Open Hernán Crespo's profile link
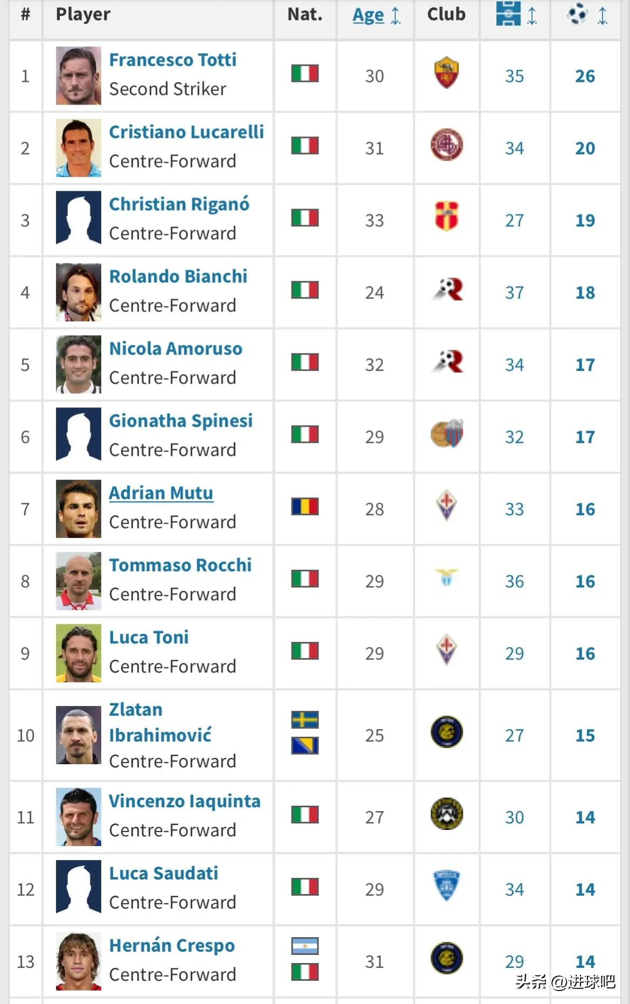The width and height of the screenshot is (630, 1004). (172, 946)
